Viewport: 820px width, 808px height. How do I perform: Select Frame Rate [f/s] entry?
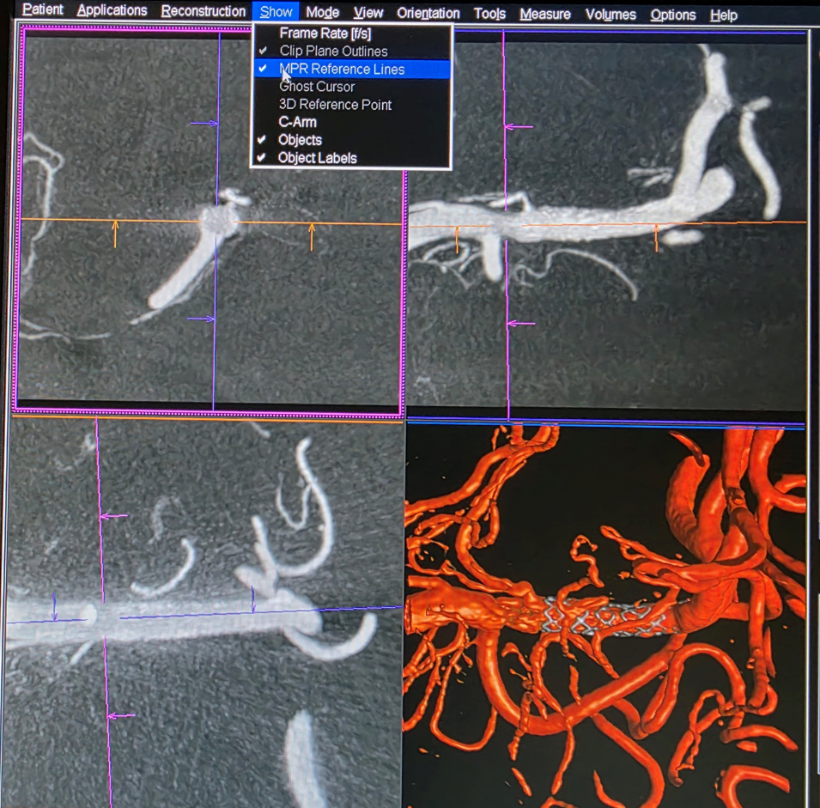tap(325, 33)
